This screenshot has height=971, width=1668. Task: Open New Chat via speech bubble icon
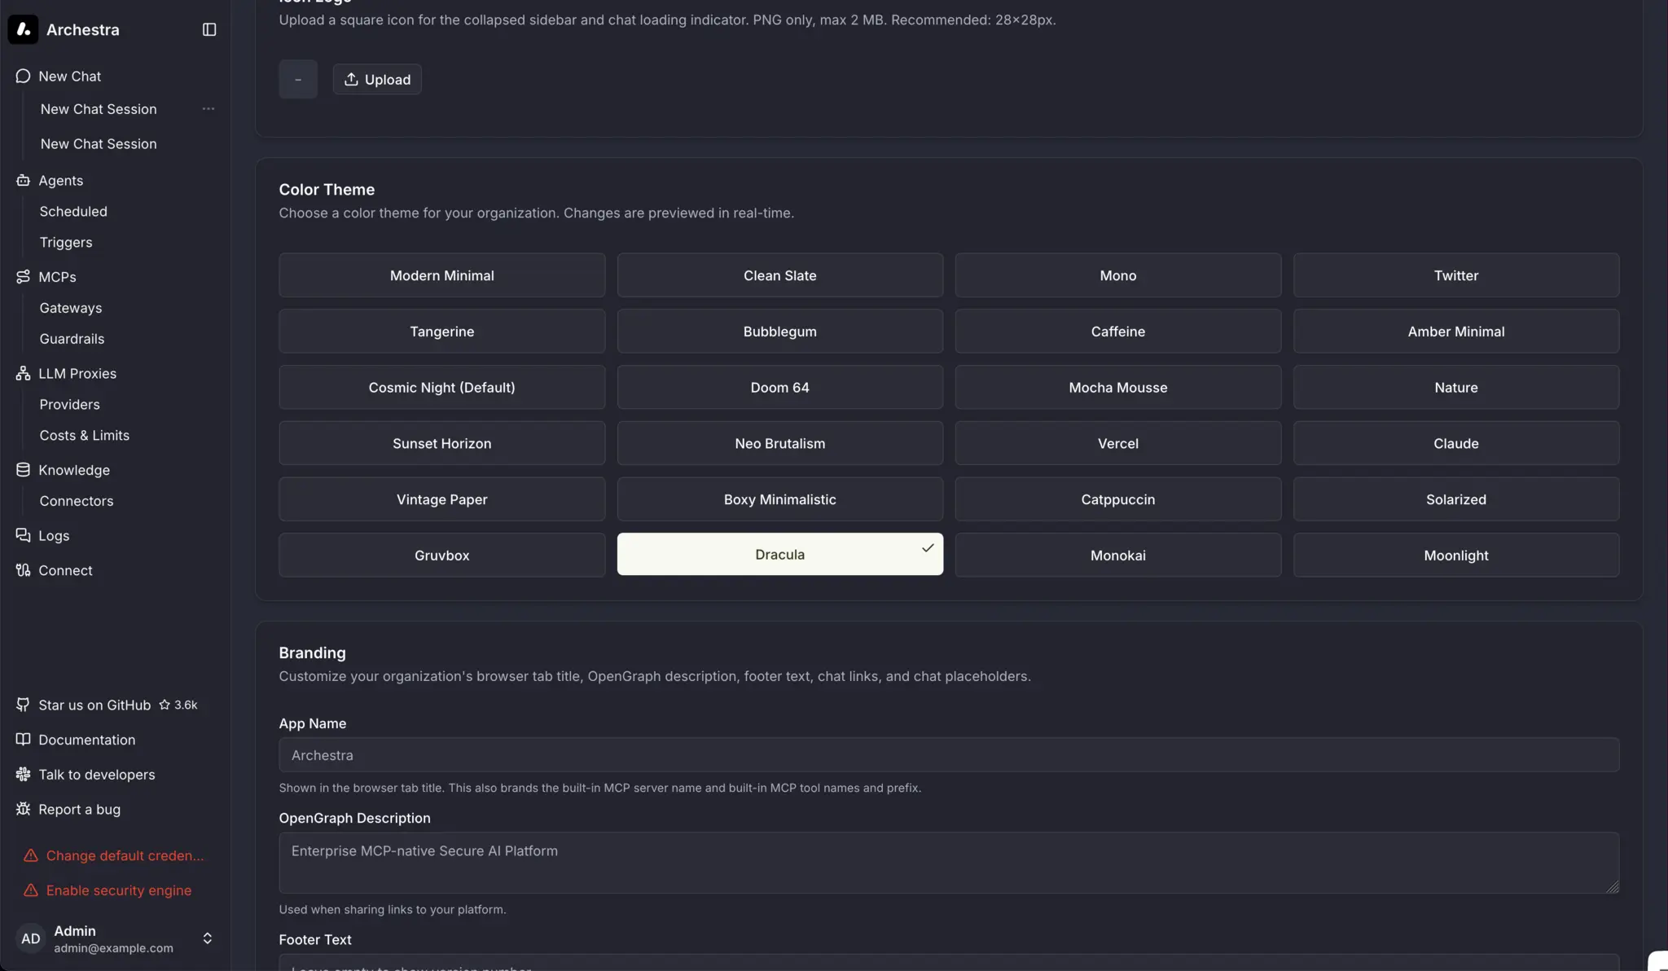click(23, 76)
